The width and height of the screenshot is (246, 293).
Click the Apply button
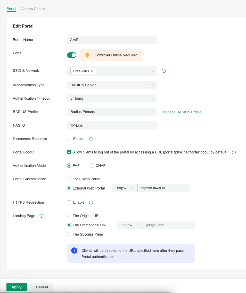(x=17, y=287)
